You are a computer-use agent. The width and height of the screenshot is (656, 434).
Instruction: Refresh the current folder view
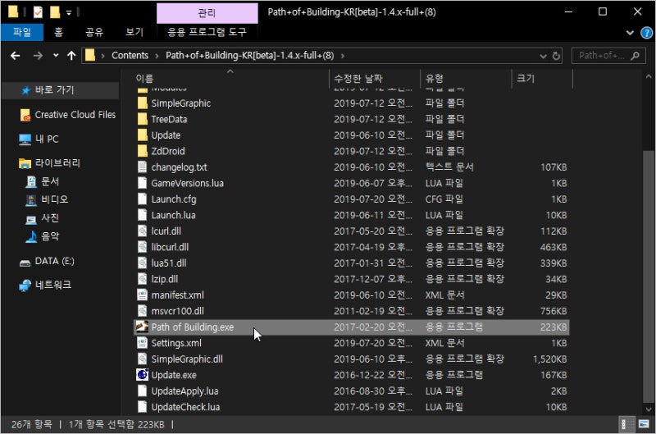coord(556,56)
